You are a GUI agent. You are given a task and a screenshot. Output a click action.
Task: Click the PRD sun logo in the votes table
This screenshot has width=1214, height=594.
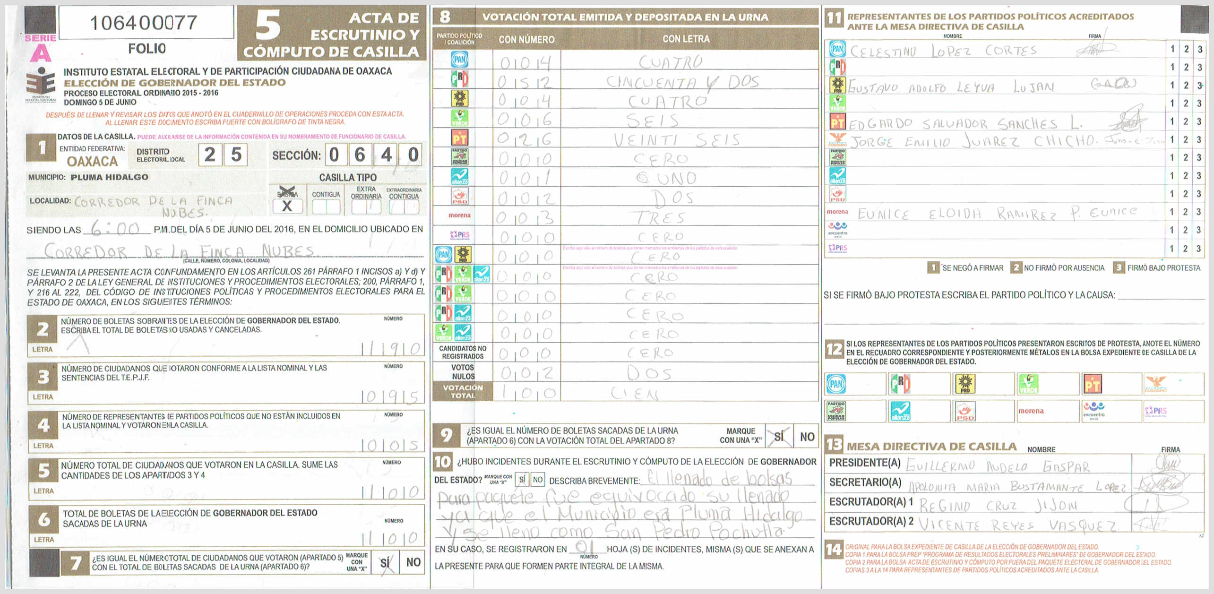tap(459, 98)
